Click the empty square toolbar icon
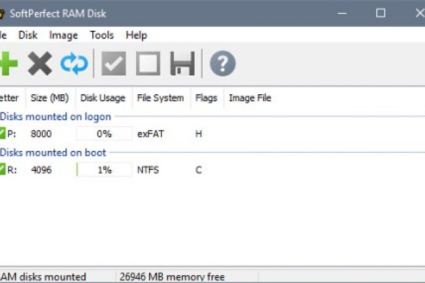The width and height of the screenshot is (425, 283). [x=148, y=64]
